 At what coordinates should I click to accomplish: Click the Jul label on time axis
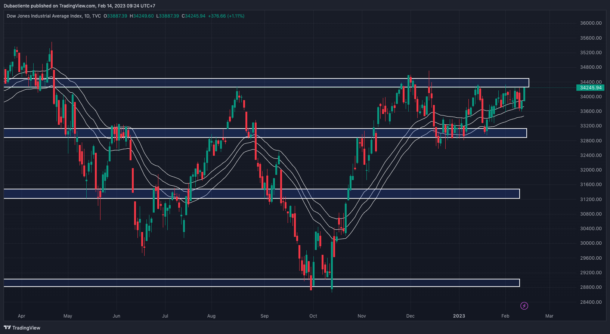coord(165,316)
